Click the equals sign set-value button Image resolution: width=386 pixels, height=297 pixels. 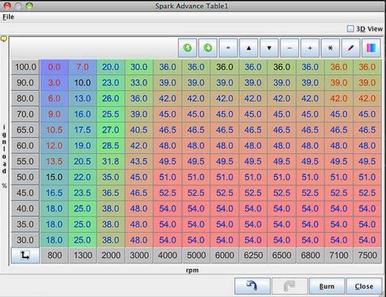pyautogui.click(x=228, y=48)
